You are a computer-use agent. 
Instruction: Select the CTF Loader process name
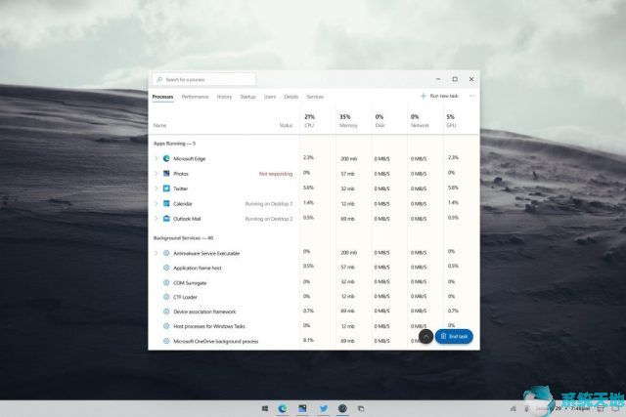185,298
